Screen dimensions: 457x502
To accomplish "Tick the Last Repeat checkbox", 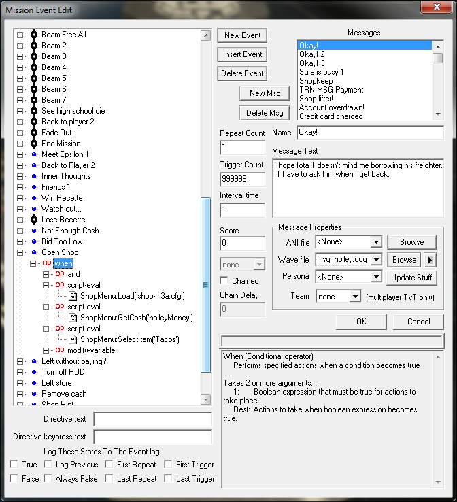I will tap(109, 479).
